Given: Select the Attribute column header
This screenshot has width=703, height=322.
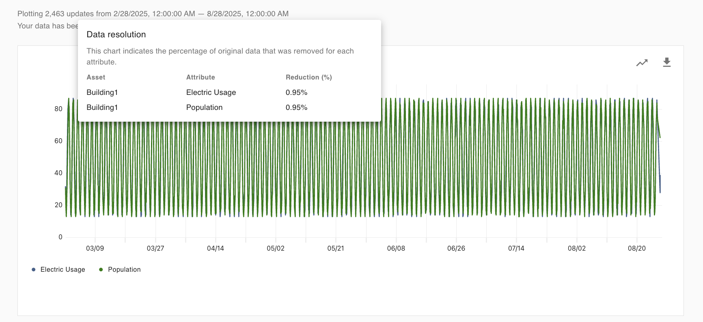Looking at the screenshot, I should [201, 77].
